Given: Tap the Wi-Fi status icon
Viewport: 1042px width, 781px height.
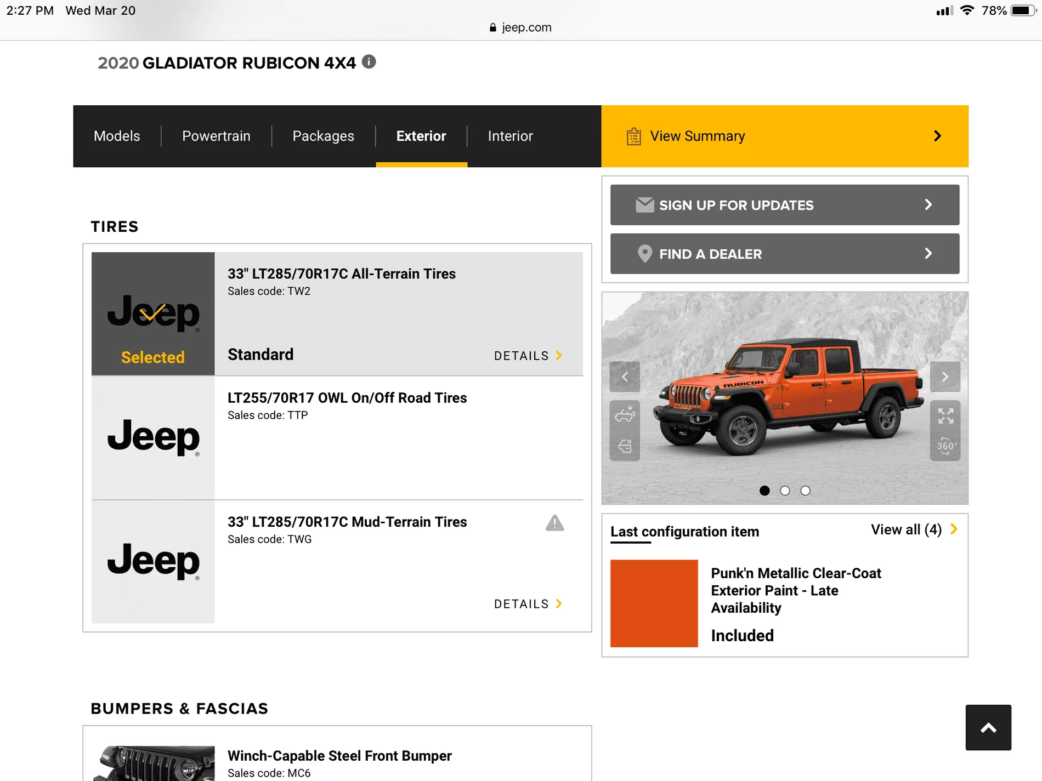Looking at the screenshot, I should click(967, 10).
